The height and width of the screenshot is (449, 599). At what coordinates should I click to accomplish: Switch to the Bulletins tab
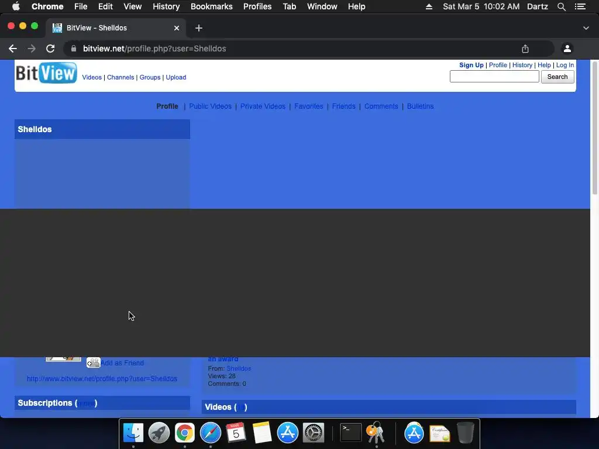click(420, 106)
